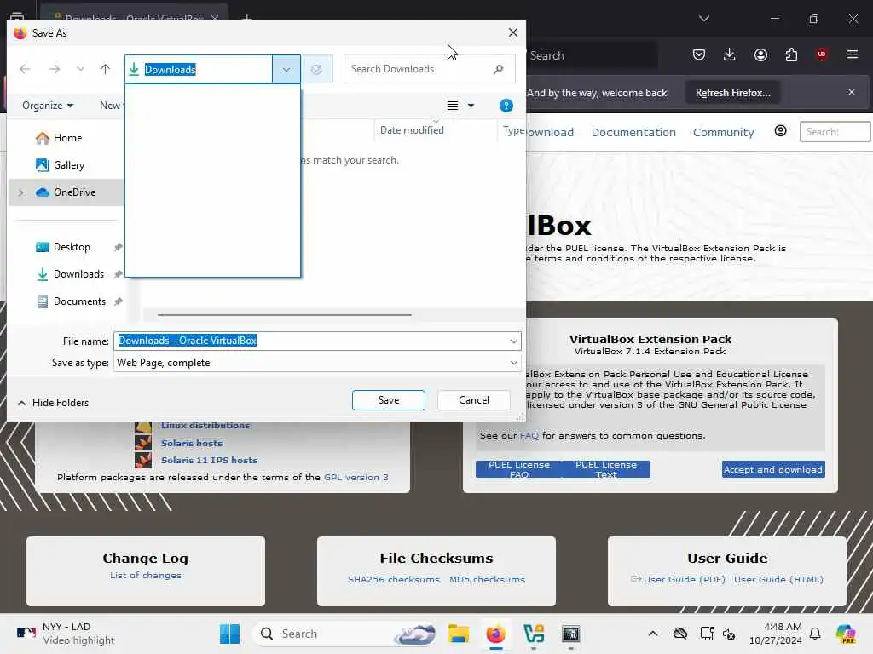873x654 pixels.
Task: Click the Cancel button
Action: pos(474,400)
